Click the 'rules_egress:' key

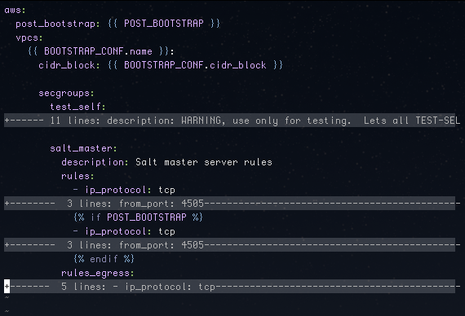[x=98, y=273]
